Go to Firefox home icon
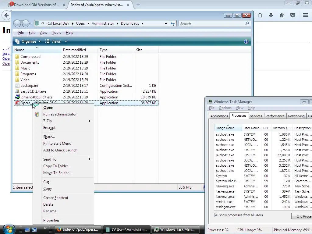Image resolution: width=312 pixels, height=234 pixels. [282, 15]
